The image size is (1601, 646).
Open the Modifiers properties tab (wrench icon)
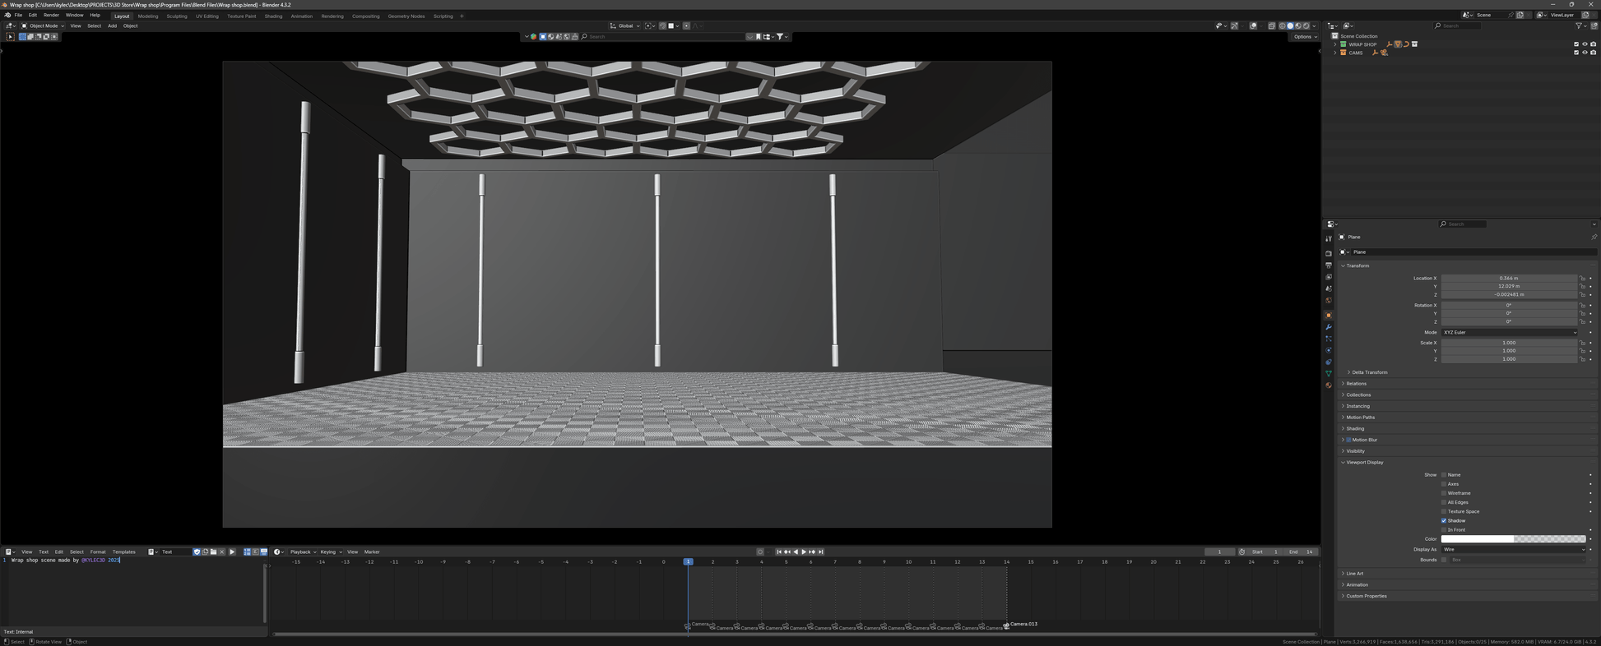pyautogui.click(x=1329, y=327)
